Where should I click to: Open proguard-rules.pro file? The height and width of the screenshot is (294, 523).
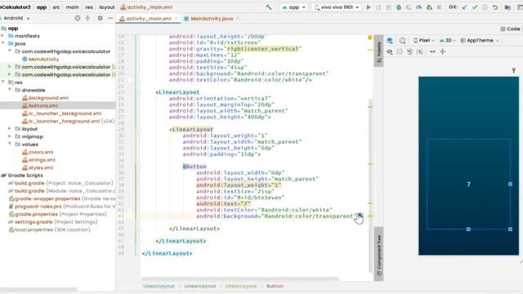[62, 207]
